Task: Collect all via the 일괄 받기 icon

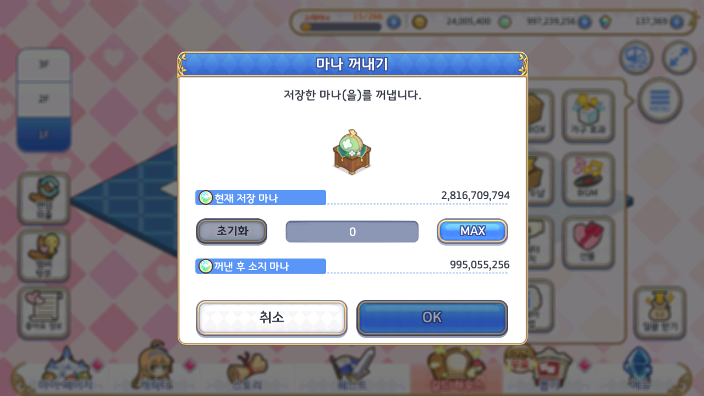Action: pos(659,312)
